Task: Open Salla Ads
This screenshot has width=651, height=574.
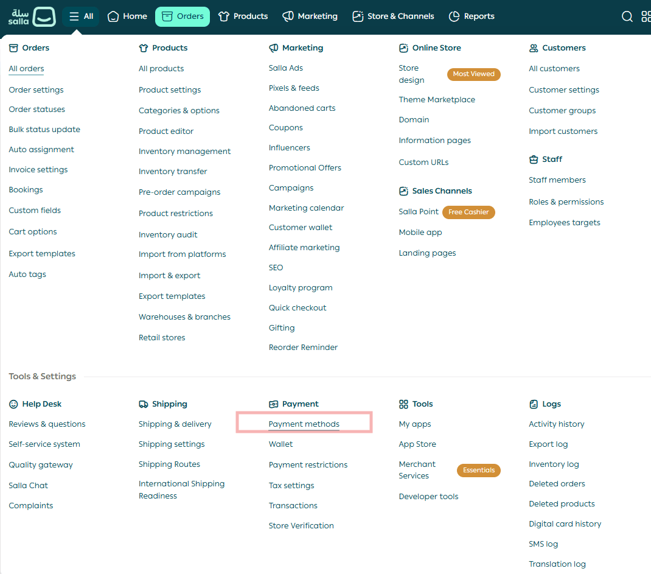Action: (285, 68)
